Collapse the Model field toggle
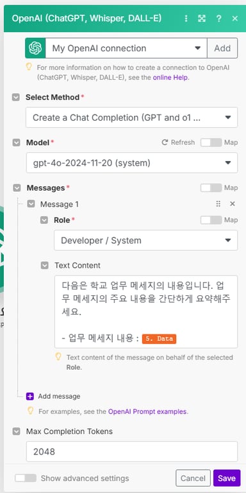 (x=16, y=143)
